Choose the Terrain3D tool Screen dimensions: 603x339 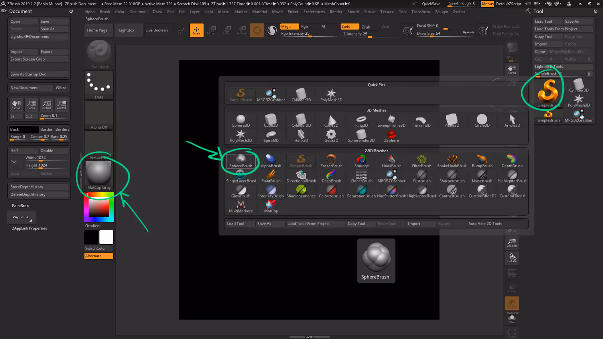(x=422, y=121)
